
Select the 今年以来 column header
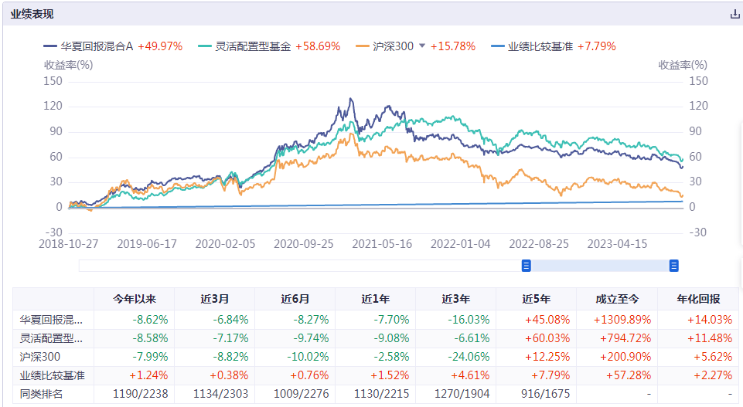point(135,299)
